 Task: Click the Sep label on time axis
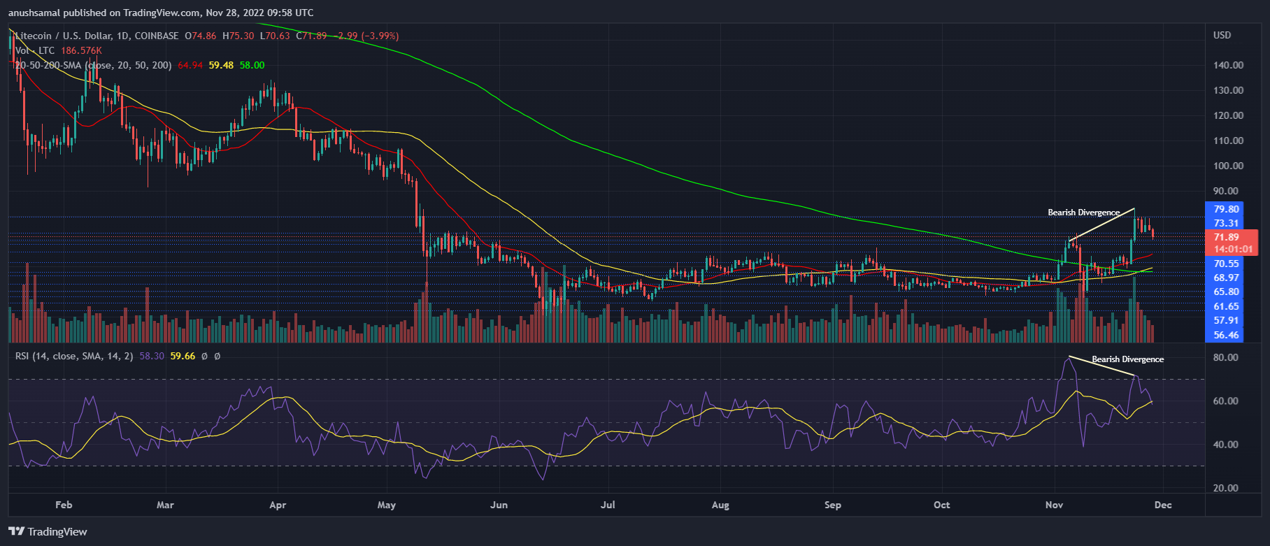tap(833, 505)
